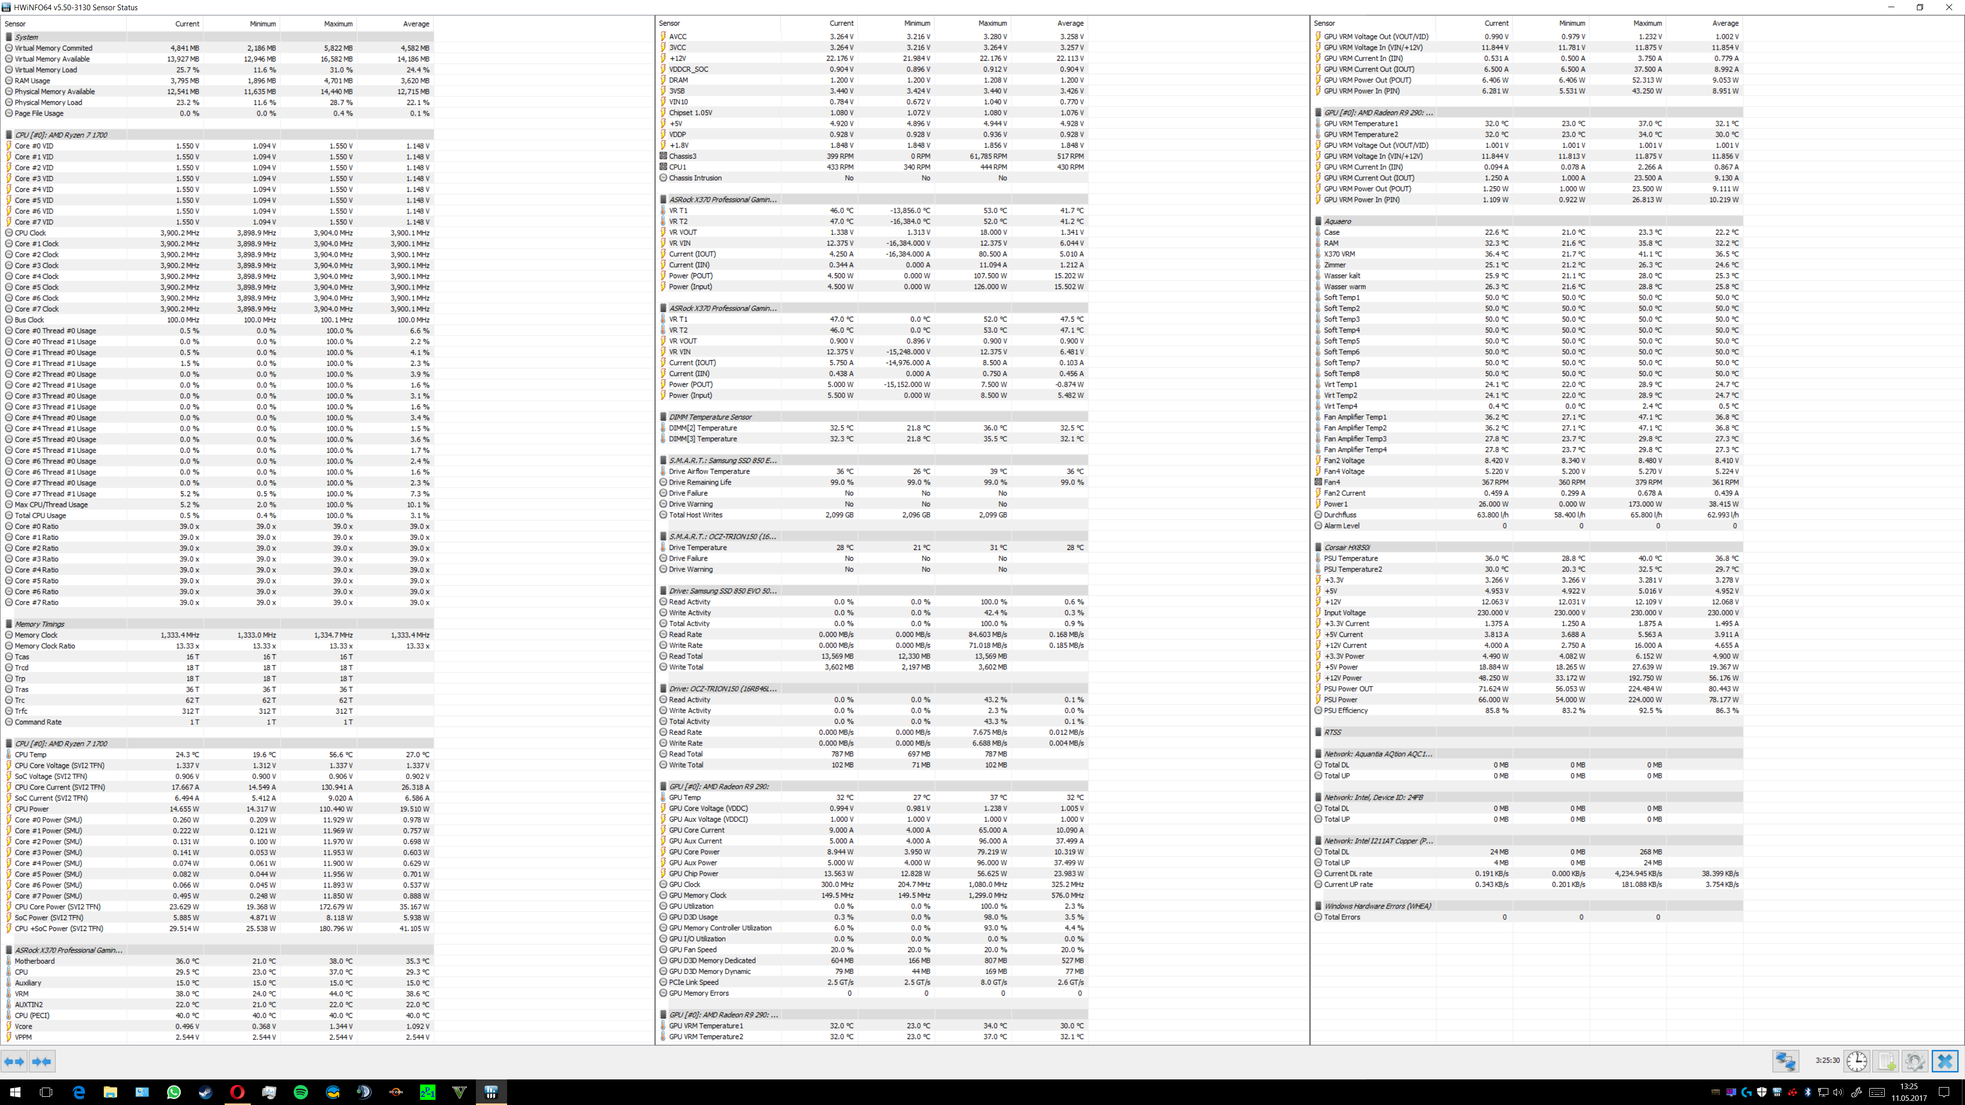Select the Aquaero section header
The height and width of the screenshot is (1105, 1965).
coord(1337,221)
